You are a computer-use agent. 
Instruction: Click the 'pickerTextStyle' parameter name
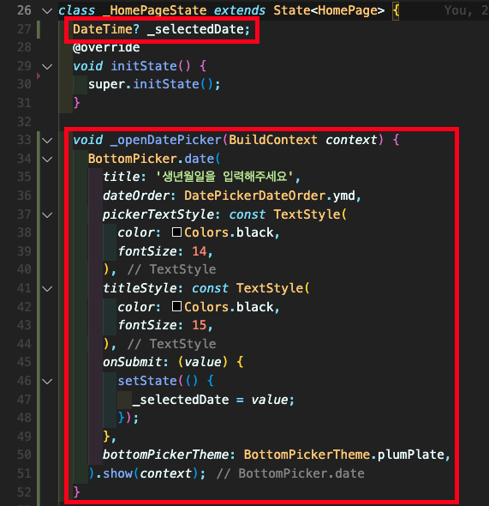coord(158,214)
